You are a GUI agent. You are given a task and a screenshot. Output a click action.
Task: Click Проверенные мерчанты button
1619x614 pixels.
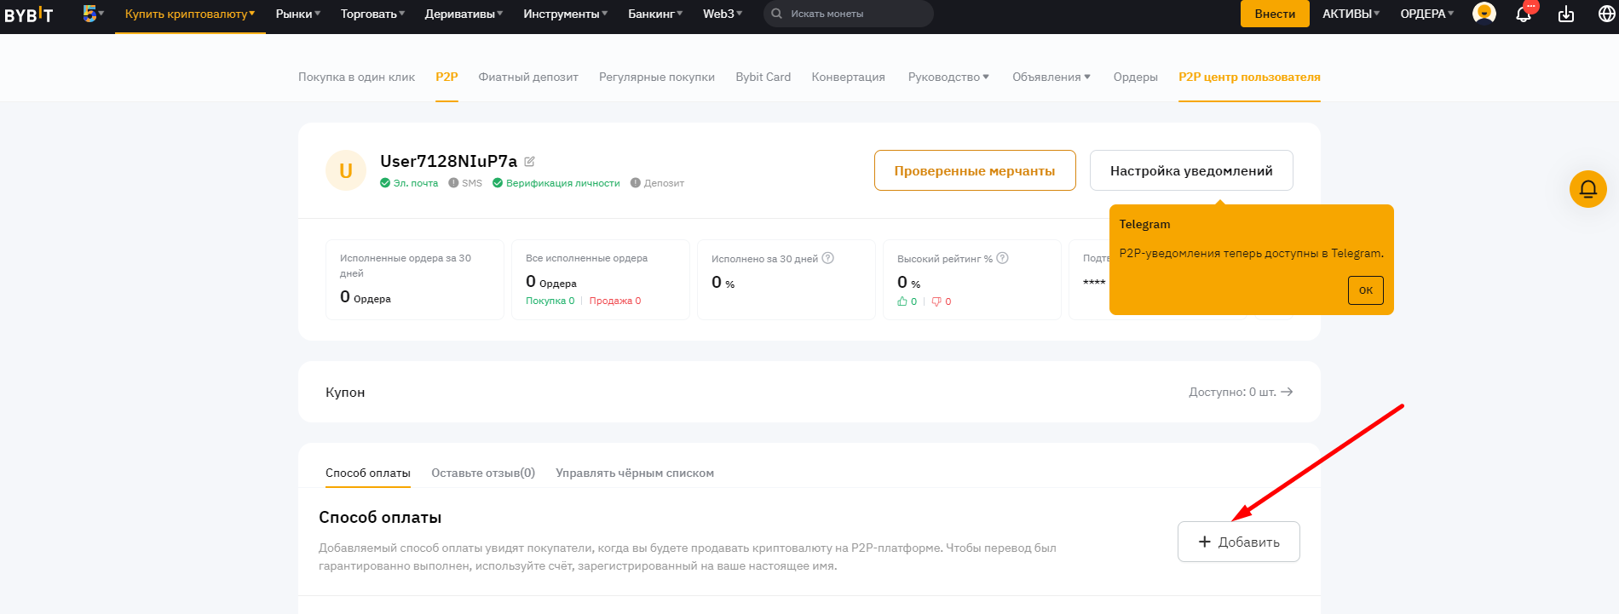tap(975, 170)
